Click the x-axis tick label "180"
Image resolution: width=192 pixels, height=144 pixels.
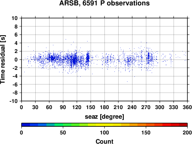pyautogui.click(x=104, y=107)
